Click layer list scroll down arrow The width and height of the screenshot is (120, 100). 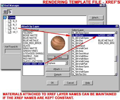(115, 74)
